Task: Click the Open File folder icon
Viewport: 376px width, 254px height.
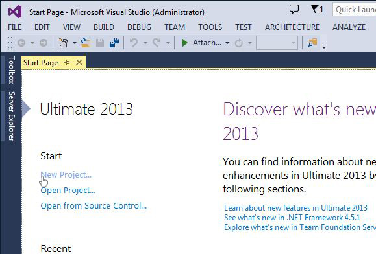Action: click(86, 43)
